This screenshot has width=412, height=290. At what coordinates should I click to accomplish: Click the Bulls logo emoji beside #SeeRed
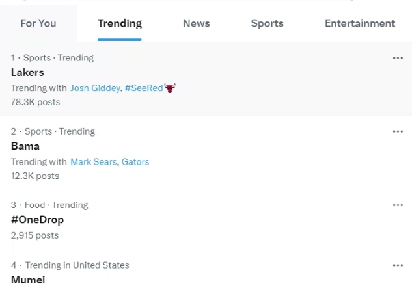coord(171,88)
